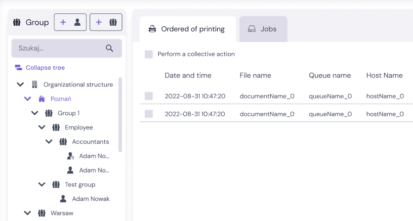
Task: Switch to the Jobs tab
Action: [x=263, y=29]
